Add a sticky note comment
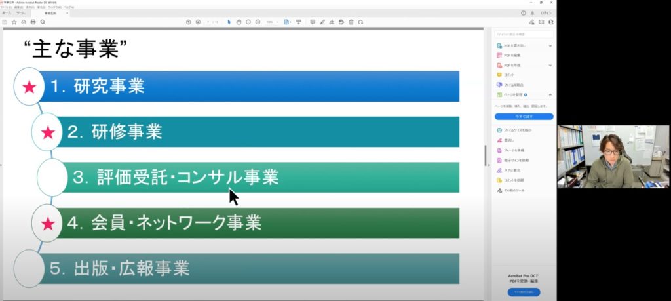 312,22
